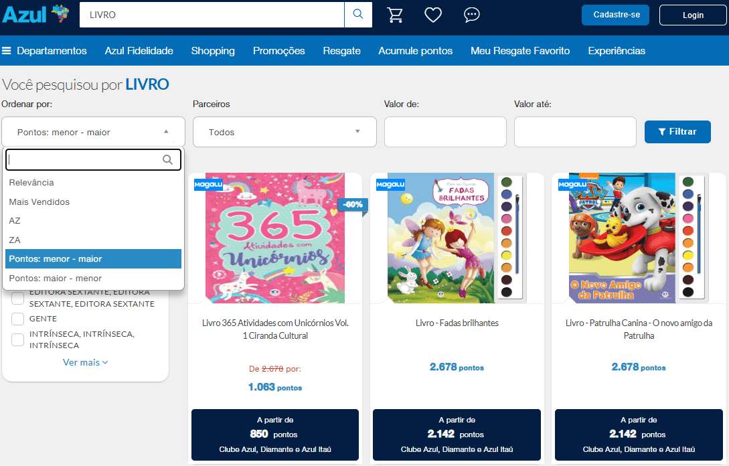Click the search magnifier button

pyautogui.click(x=358, y=15)
